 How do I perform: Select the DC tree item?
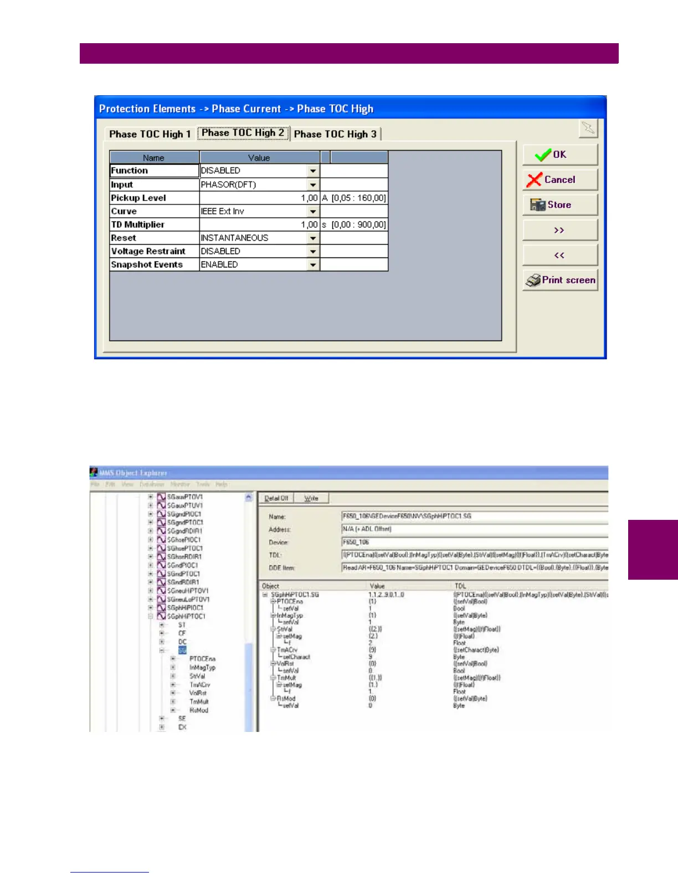tap(182, 642)
